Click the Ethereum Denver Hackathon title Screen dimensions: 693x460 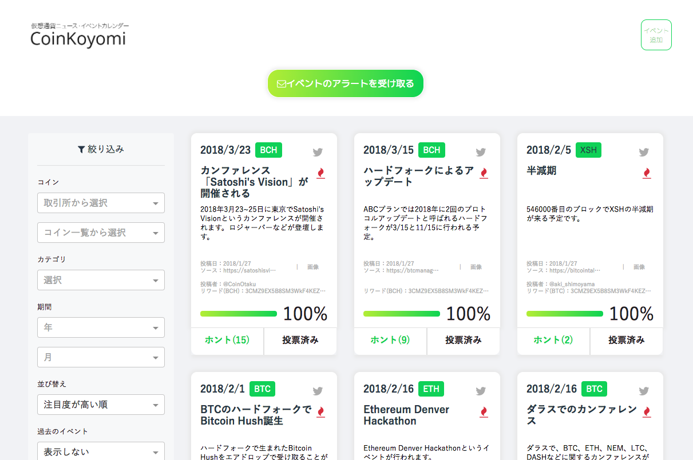point(406,415)
